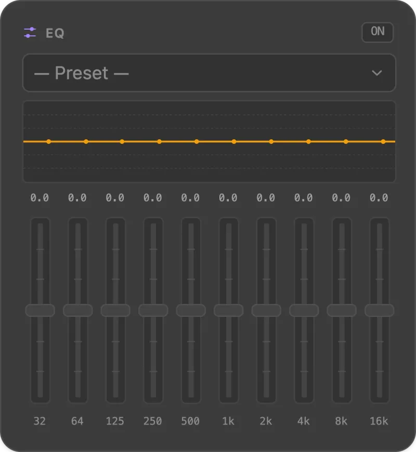The height and width of the screenshot is (452, 416).
Task: Click the EQ sliders icon
Action: pos(30,33)
